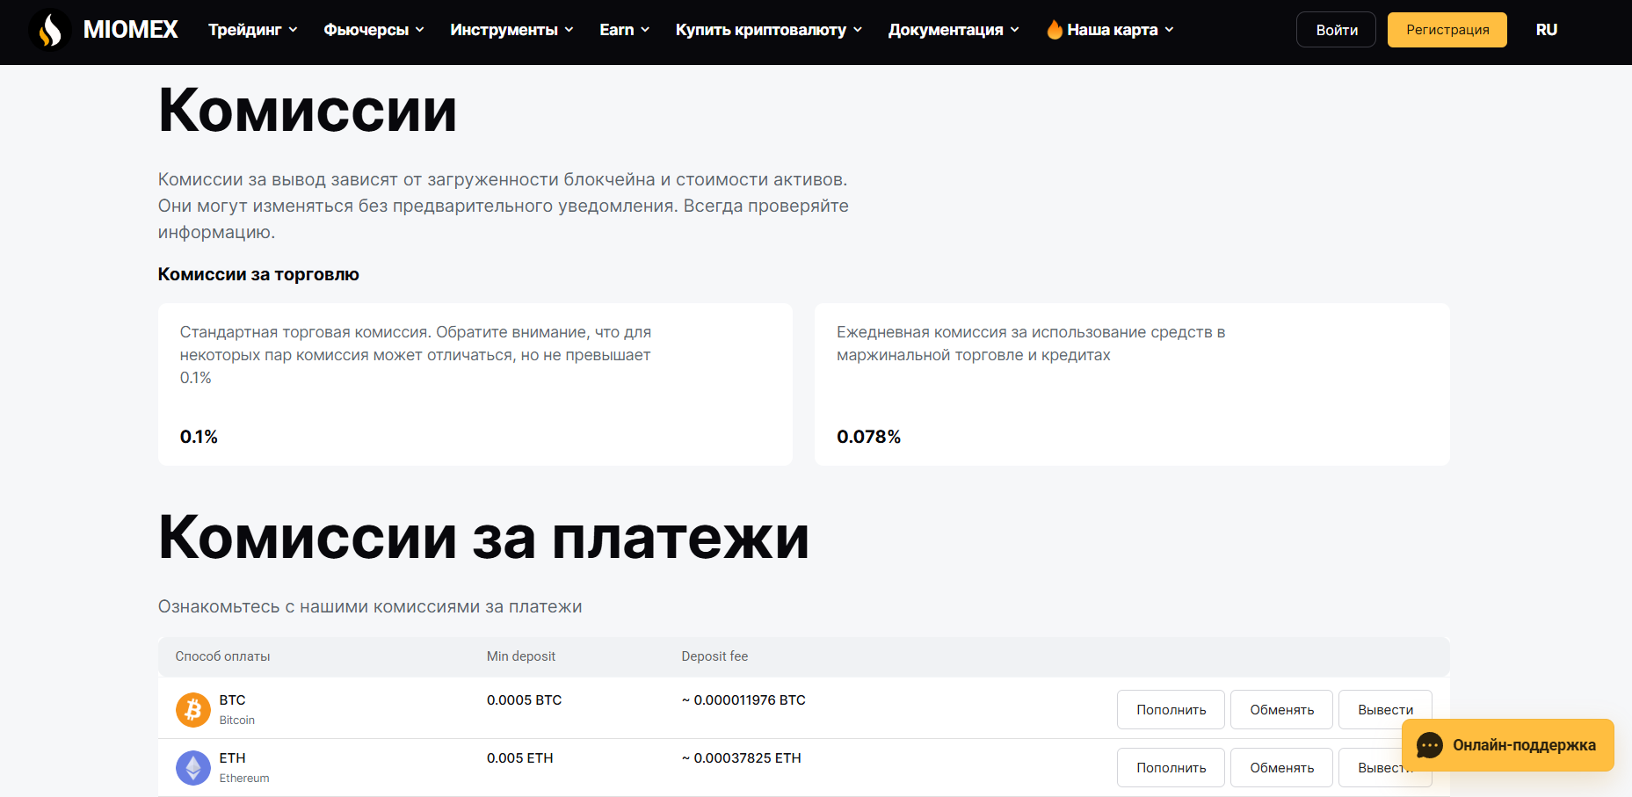1632x797 pixels.
Task: Click the 0.0005 BTC min deposit value
Action: [524, 700]
